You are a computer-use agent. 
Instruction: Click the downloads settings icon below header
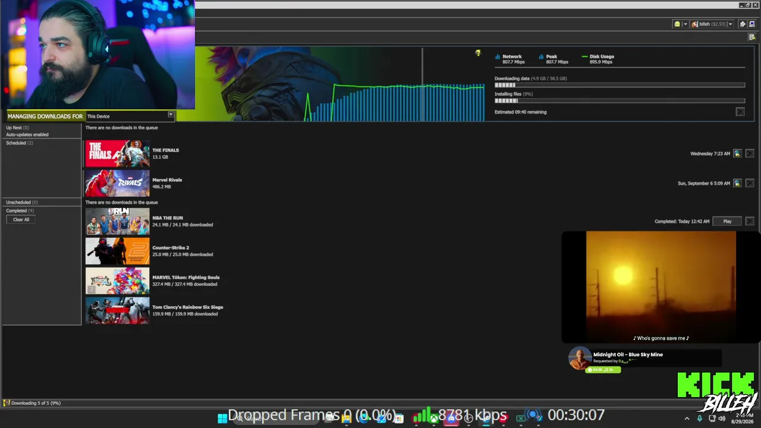tap(751, 37)
